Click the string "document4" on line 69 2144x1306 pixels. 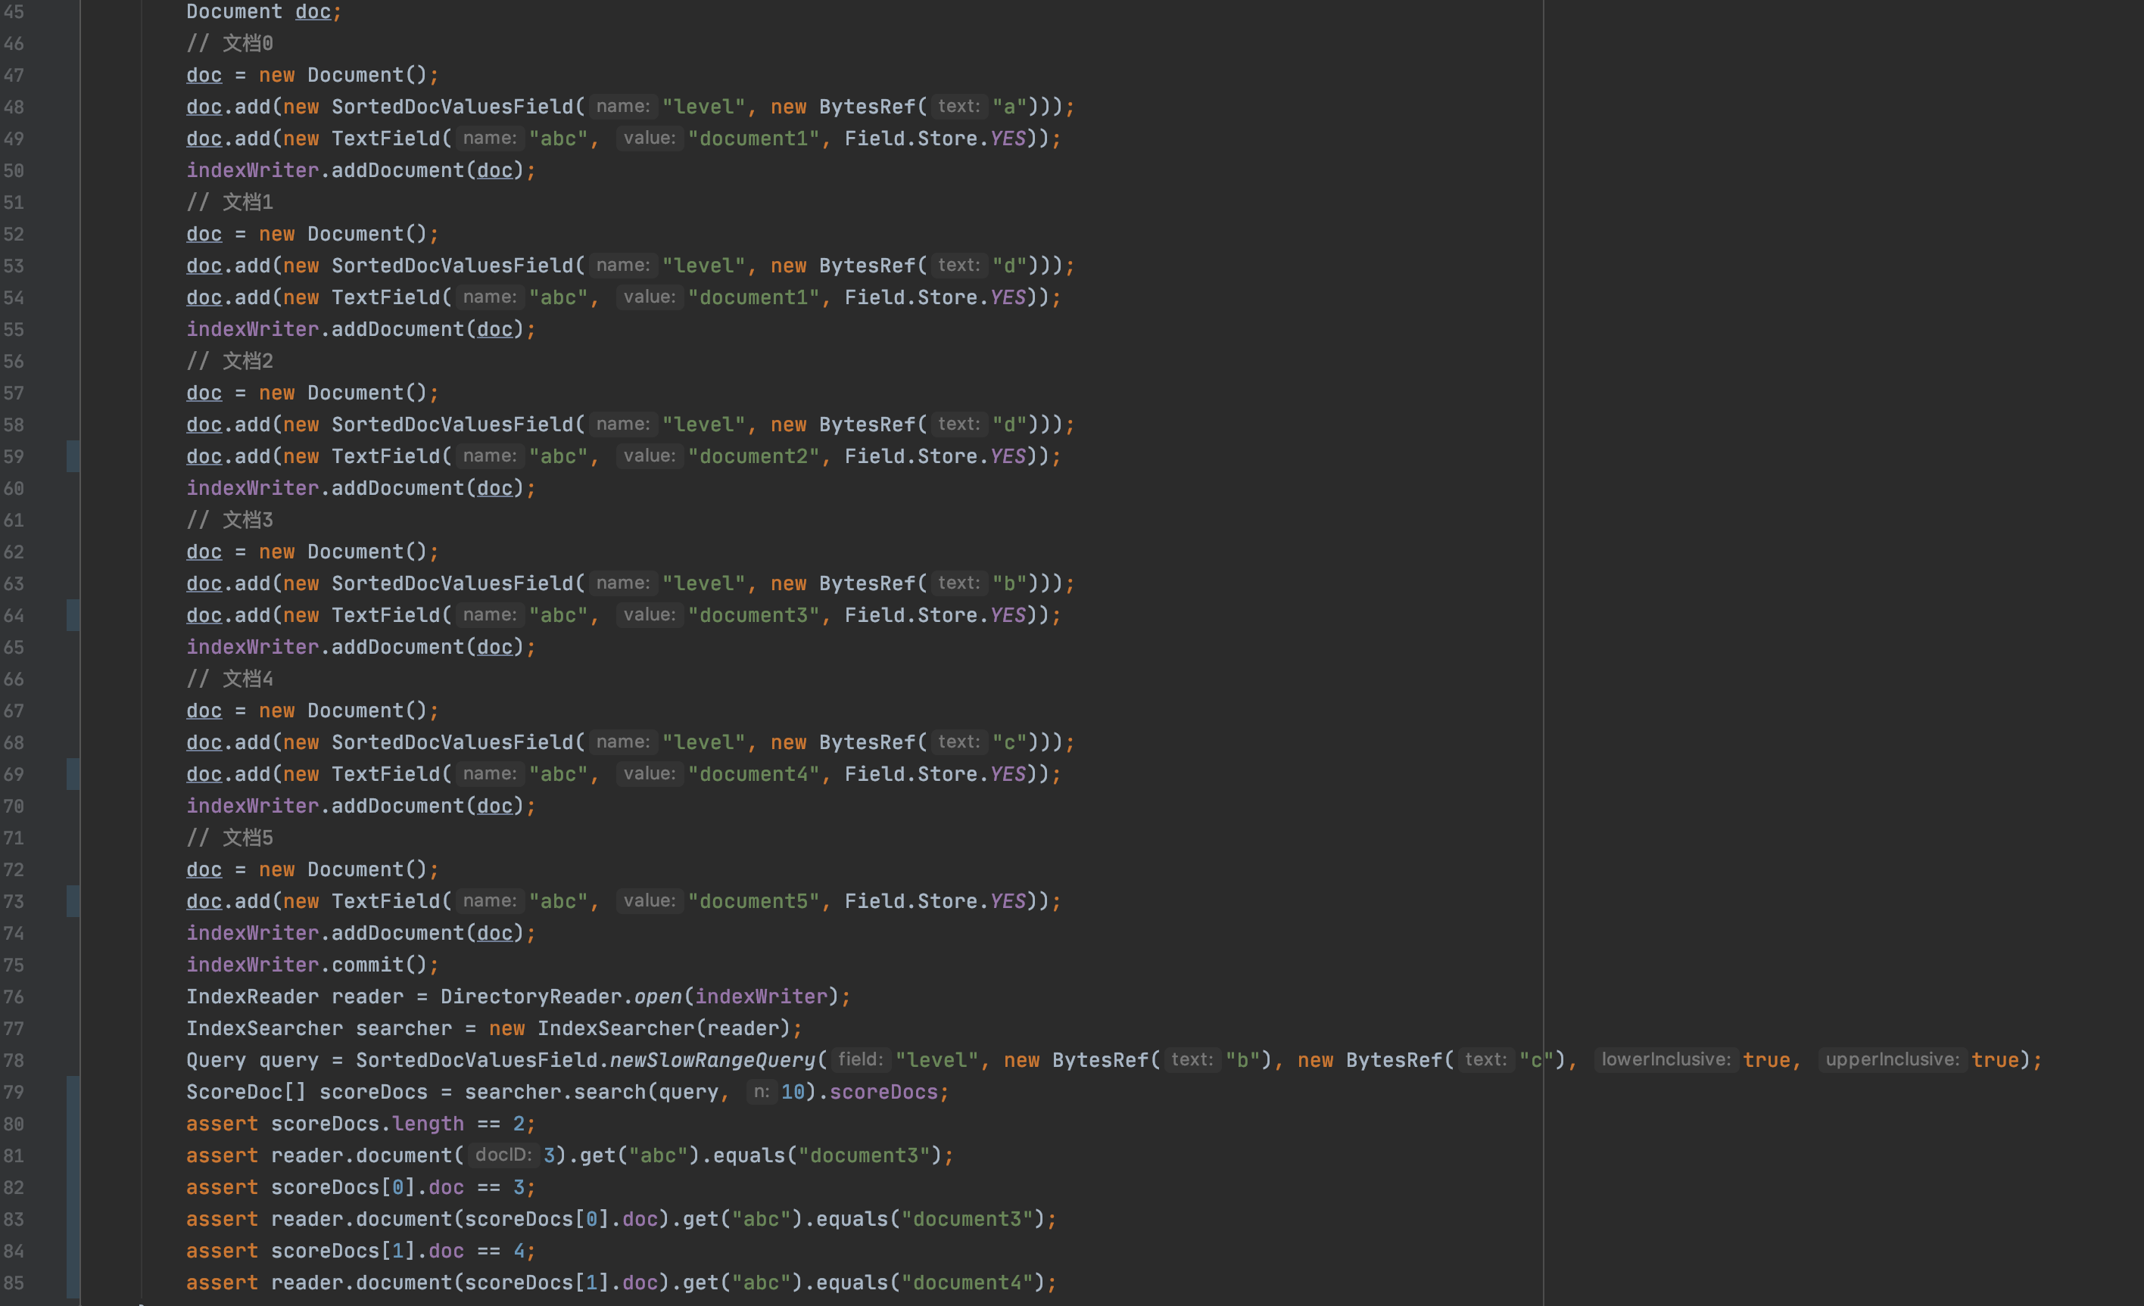point(753,775)
